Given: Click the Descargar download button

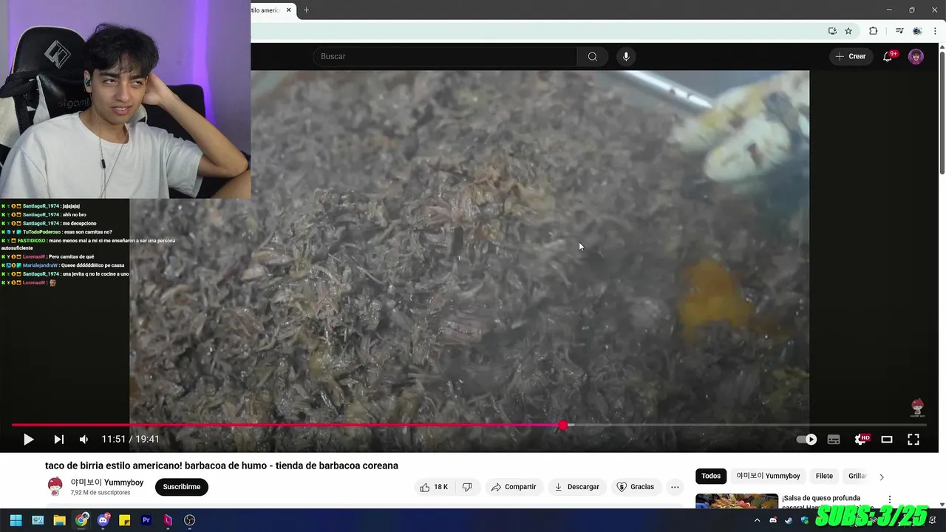Looking at the screenshot, I should coord(577,487).
